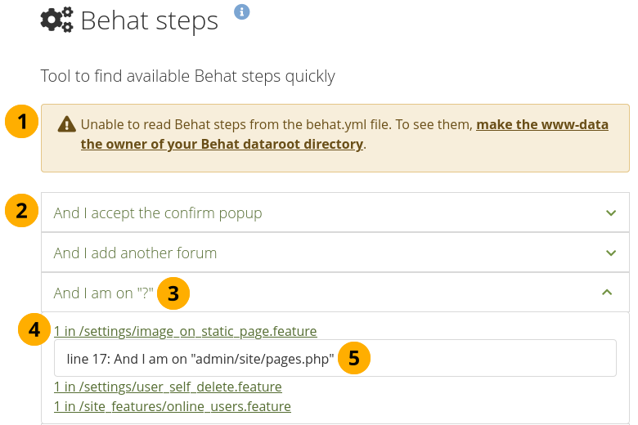This screenshot has height=425, width=638.
Task: Click the "Behat steps" page heading
Action: coord(149,20)
